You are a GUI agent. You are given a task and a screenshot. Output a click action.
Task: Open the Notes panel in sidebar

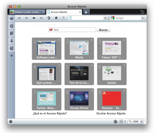click(x=12, y=33)
